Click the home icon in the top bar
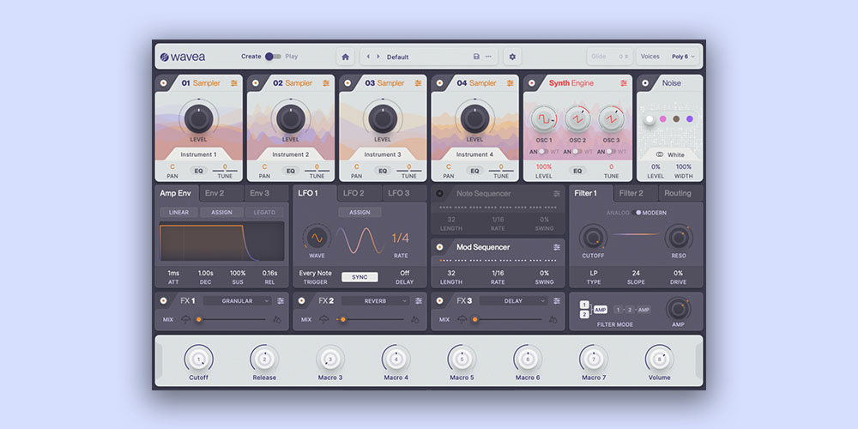858x429 pixels. pos(346,57)
